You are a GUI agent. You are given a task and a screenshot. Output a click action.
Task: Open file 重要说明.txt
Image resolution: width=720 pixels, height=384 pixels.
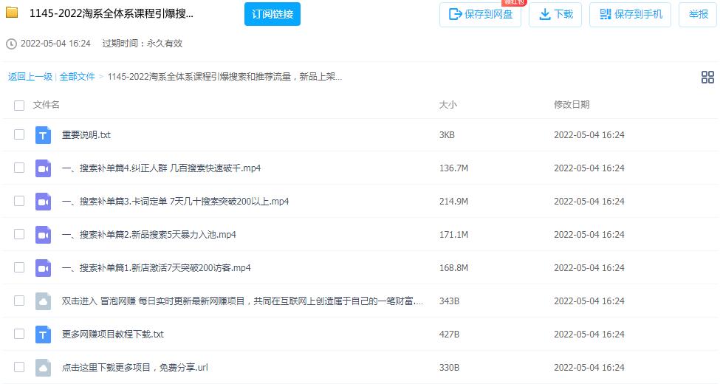tap(86, 135)
